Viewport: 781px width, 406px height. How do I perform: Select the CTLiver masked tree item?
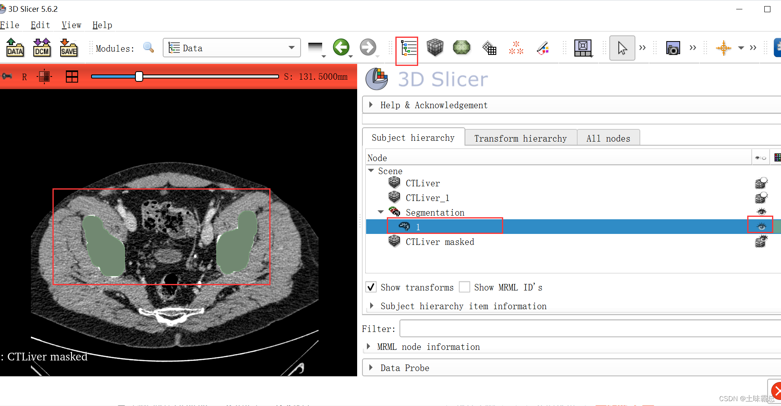pos(440,242)
